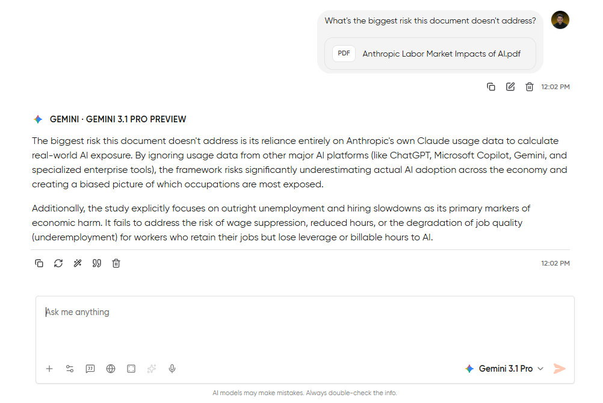Enable web search with the globe icon
The width and height of the screenshot is (603, 403).
click(111, 368)
